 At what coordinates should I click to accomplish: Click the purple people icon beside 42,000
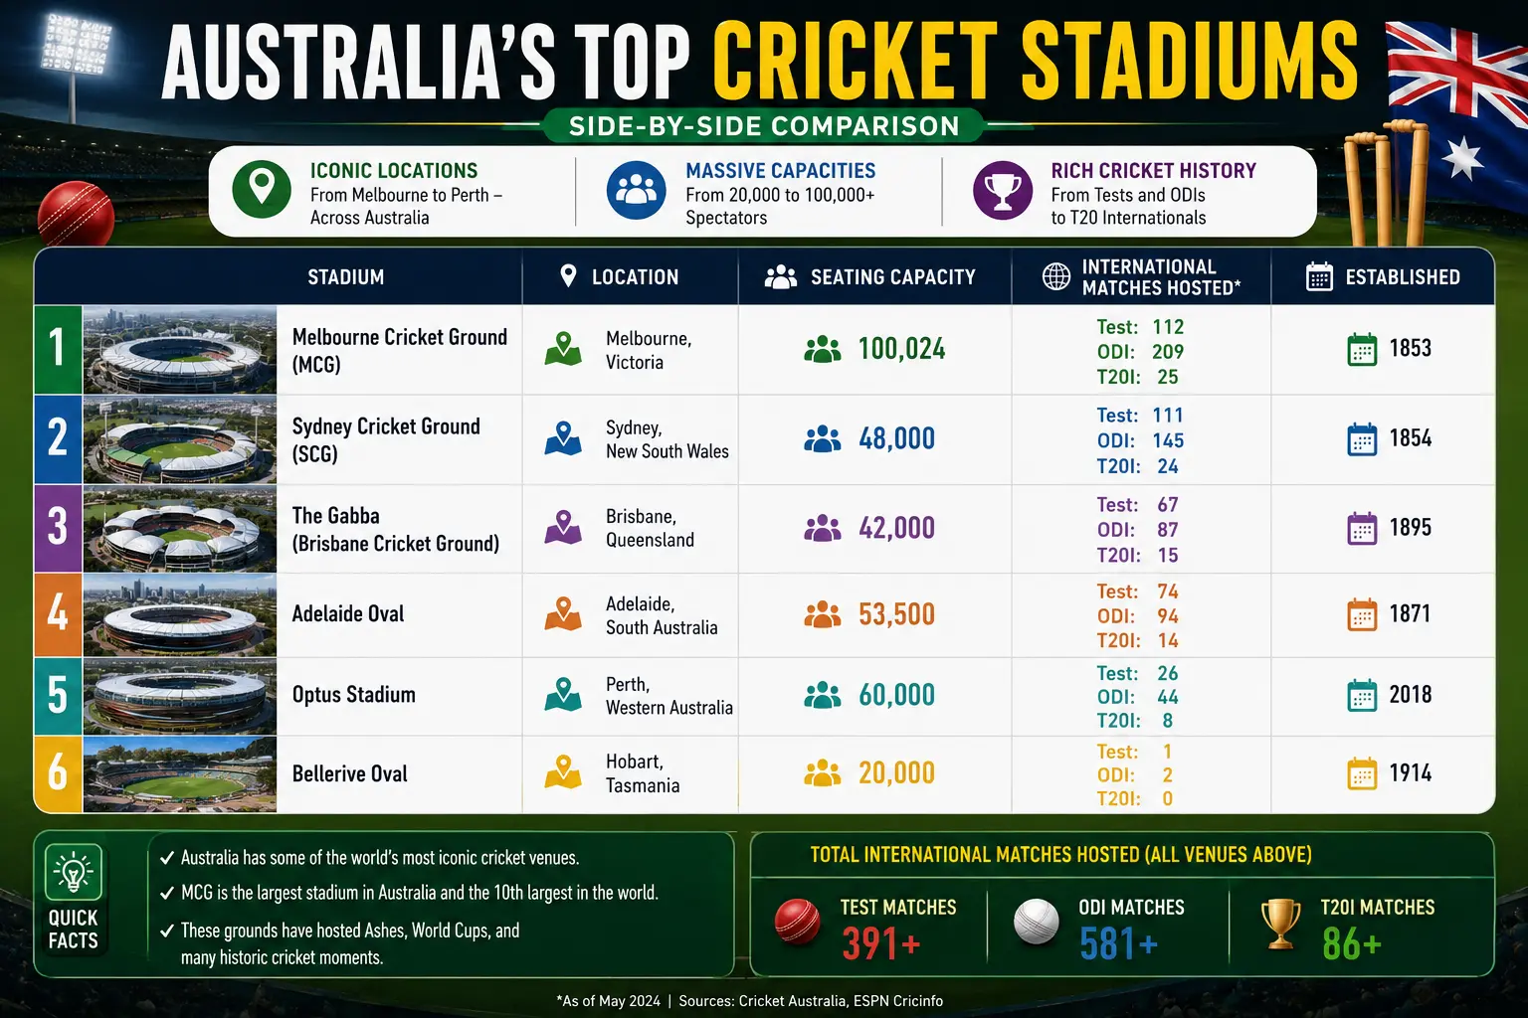pos(823,528)
